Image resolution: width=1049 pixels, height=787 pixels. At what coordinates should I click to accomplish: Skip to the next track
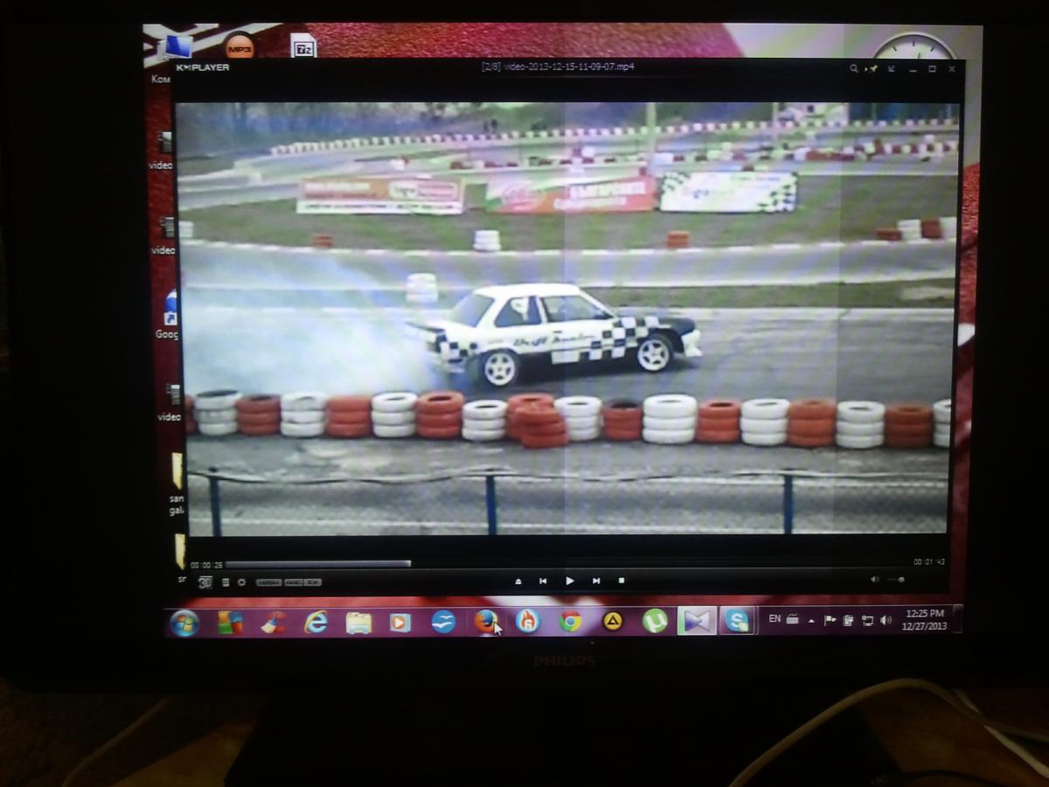point(596,581)
